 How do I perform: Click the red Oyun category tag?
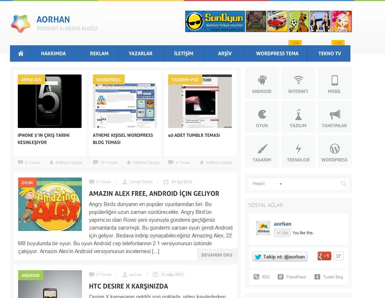(x=27, y=183)
